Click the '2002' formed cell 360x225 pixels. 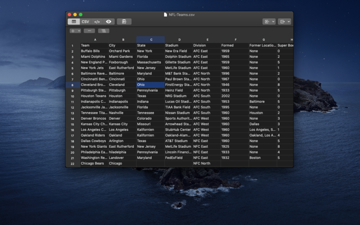(235, 96)
